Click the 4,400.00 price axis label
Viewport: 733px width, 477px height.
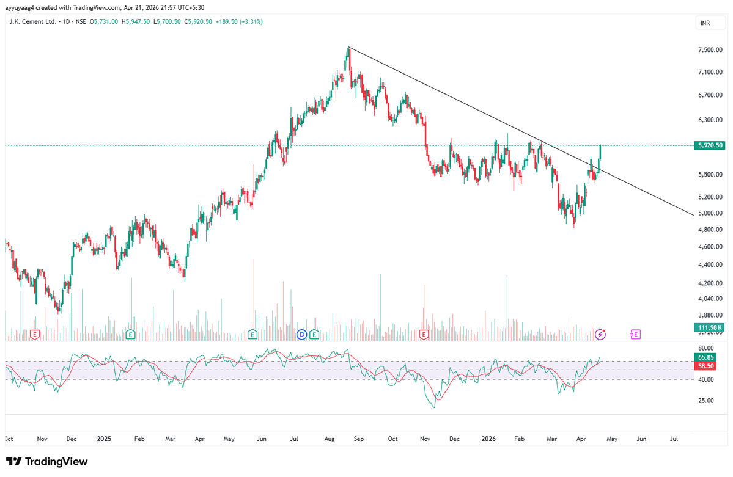click(x=710, y=265)
